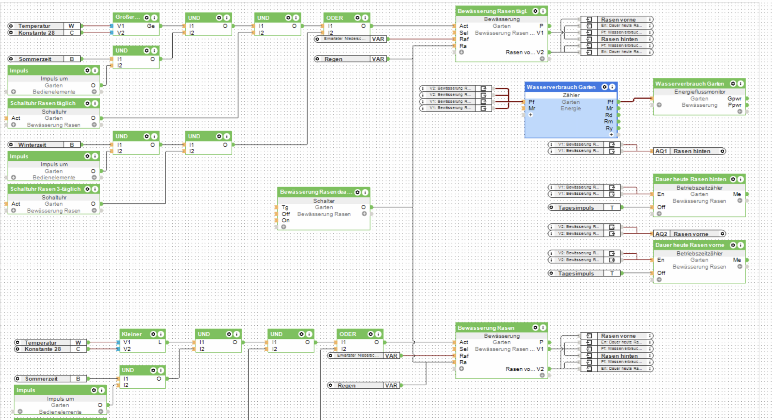Expand inputs plus on Zähler block under Mr
The image size is (772, 420).
pos(531,115)
